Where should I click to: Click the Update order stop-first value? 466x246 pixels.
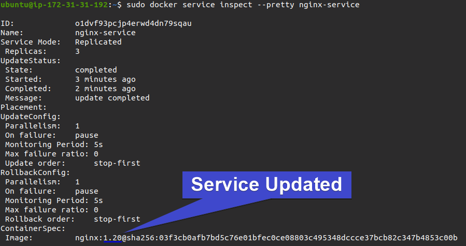117,163
